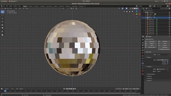Hide Camera using its eye icon
Screen dimensions: 171x96
[169, 14]
